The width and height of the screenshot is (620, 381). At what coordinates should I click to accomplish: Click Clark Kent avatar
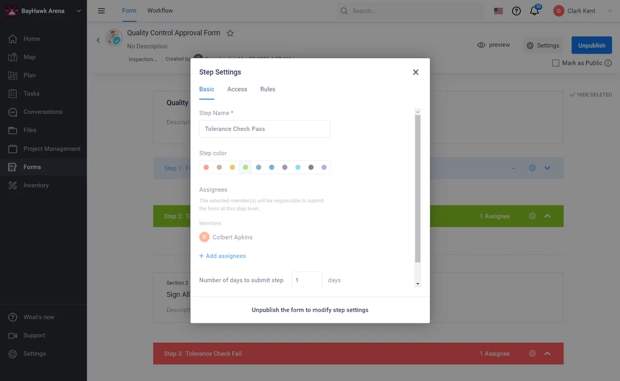click(558, 11)
